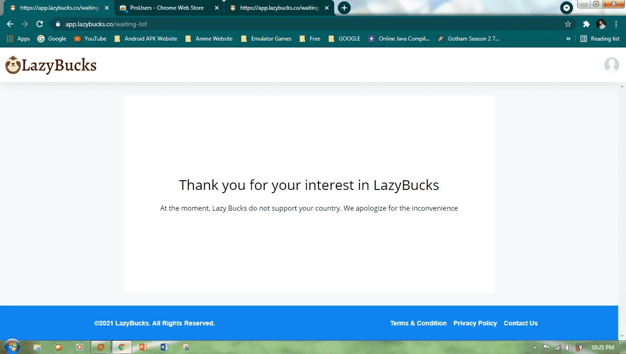Viewport: 626px width, 354px height.
Task: Open the Anime Website bookmark folder
Action: point(209,39)
